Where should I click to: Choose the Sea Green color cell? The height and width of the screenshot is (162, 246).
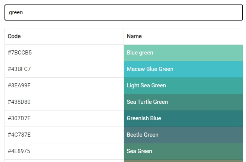pyautogui.click(x=183, y=151)
